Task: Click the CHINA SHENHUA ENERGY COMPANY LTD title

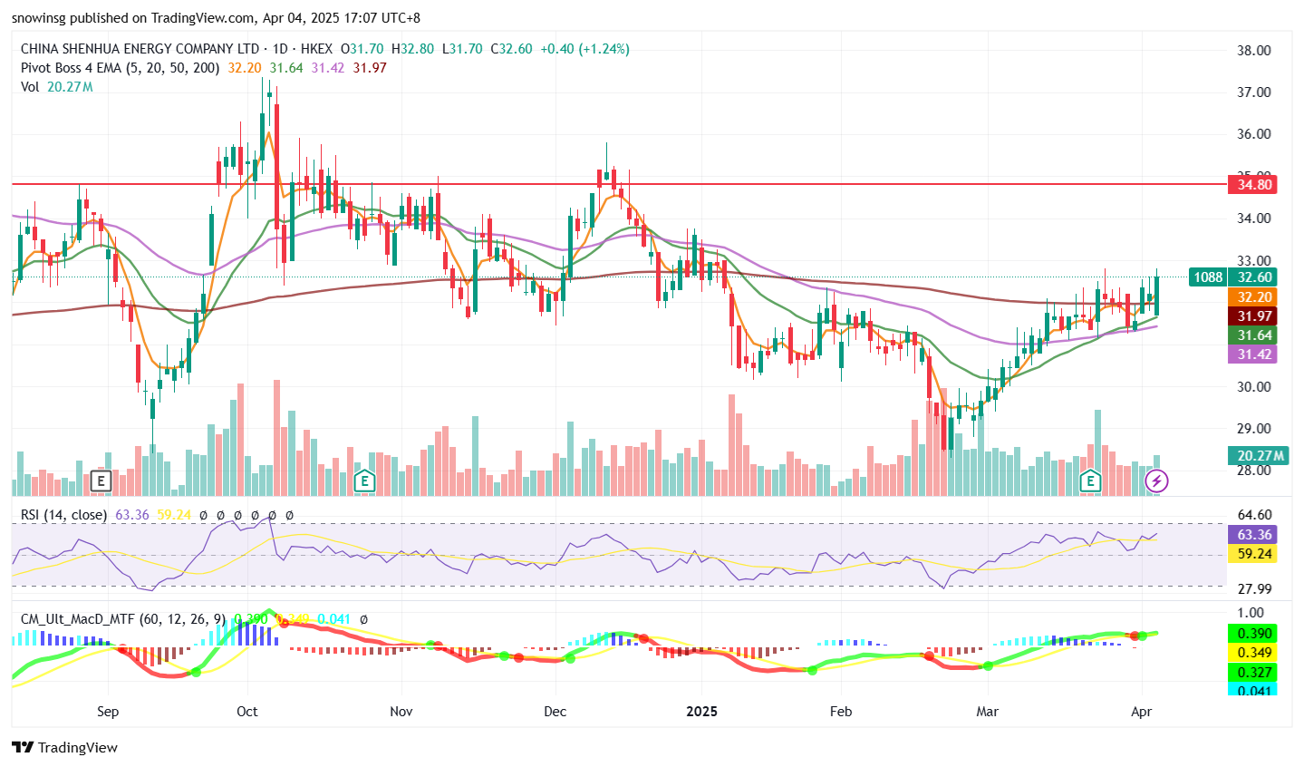Action: coord(140,49)
